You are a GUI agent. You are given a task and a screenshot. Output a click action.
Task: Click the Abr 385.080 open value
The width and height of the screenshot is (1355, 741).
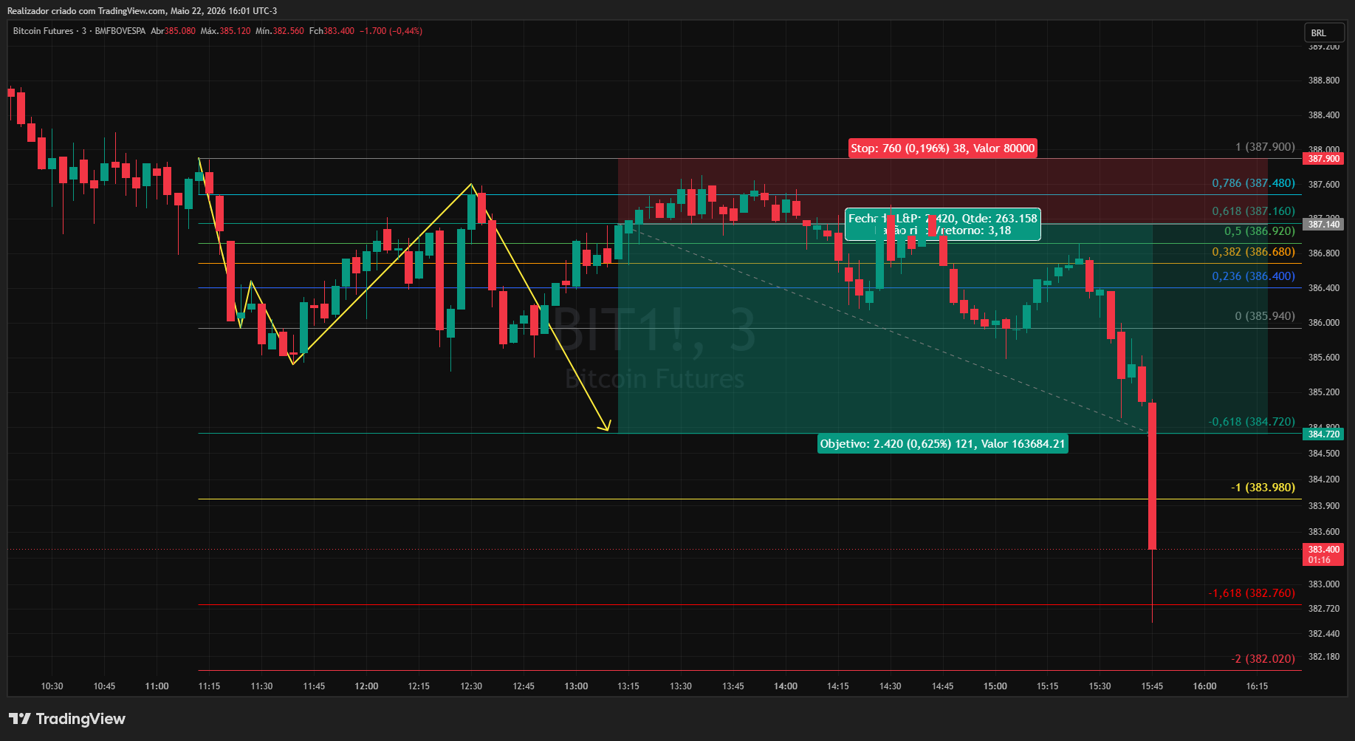click(173, 31)
